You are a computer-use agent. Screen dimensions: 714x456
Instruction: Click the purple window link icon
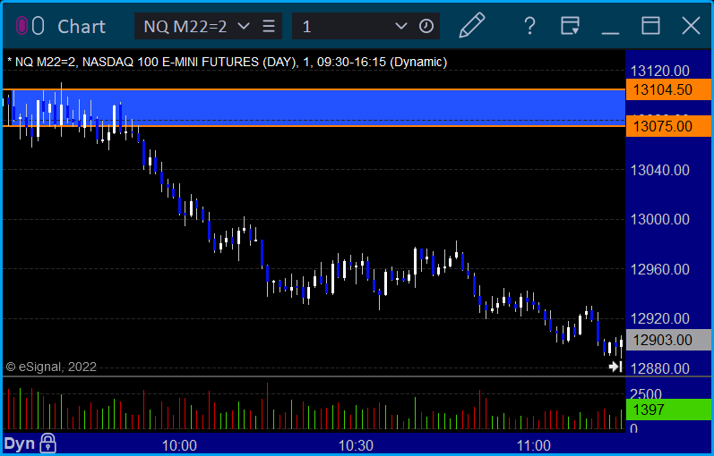coord(22,26)
